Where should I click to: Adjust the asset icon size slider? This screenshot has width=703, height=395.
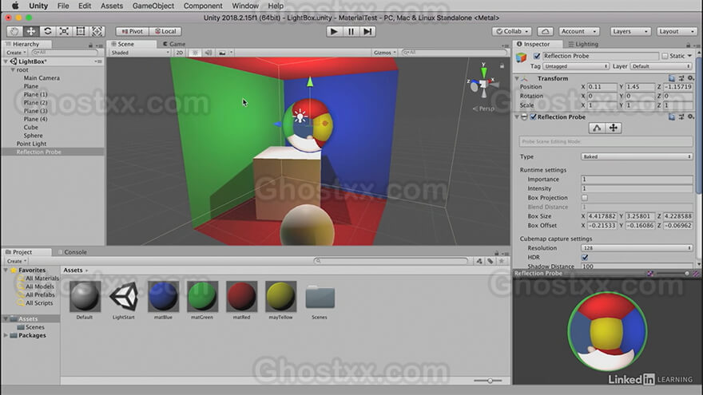pos(488,381)
